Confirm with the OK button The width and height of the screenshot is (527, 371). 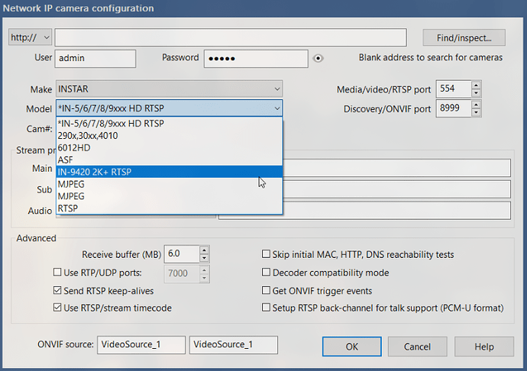(x=351, y=347)
